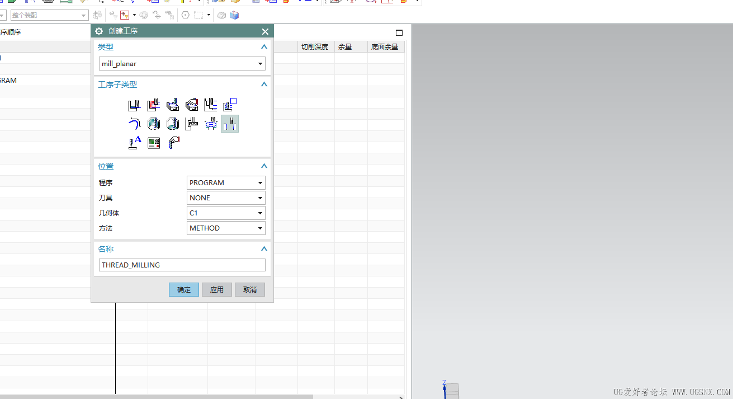Open the 整个装配 assembly filter combobox
The height and width of the screenshot is (399, 733).
tap(49, 15)
